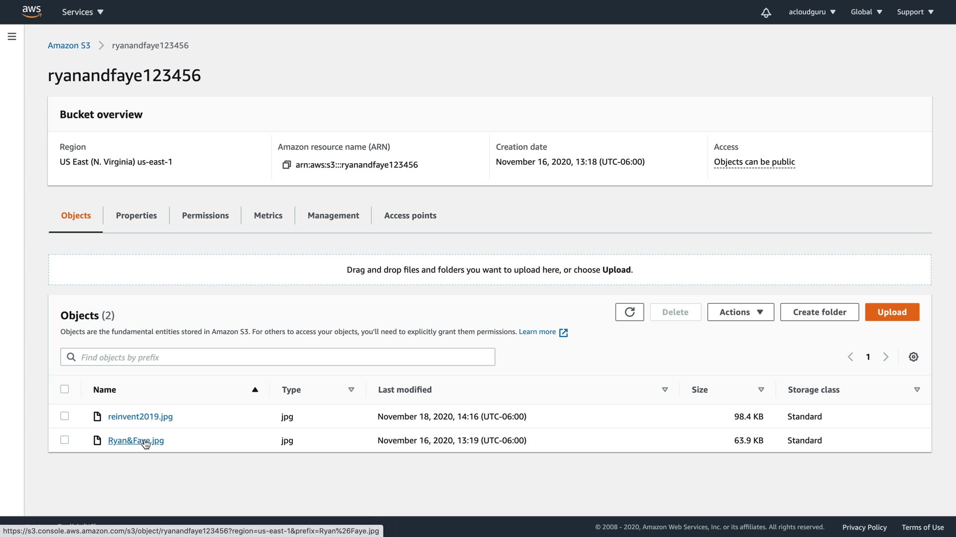Switch to the Permissions tab
Viewport: 956px width, 537px height.
[205, 215]
